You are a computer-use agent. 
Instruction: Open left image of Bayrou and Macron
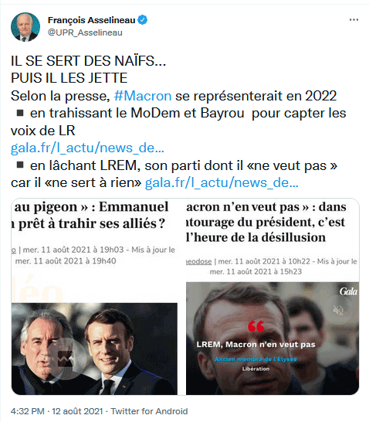(94, 349)
